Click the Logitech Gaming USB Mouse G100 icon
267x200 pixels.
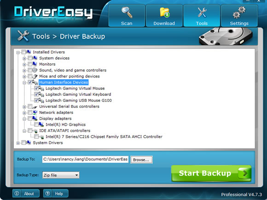[41, 100]
